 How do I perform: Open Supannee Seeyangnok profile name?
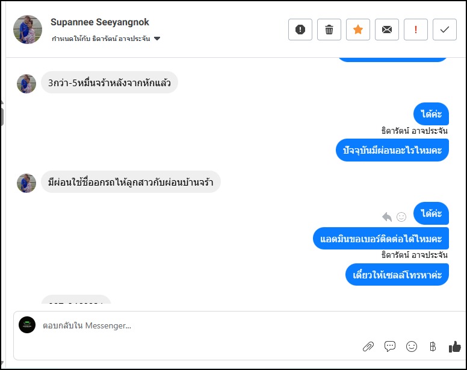coord(100,22)
